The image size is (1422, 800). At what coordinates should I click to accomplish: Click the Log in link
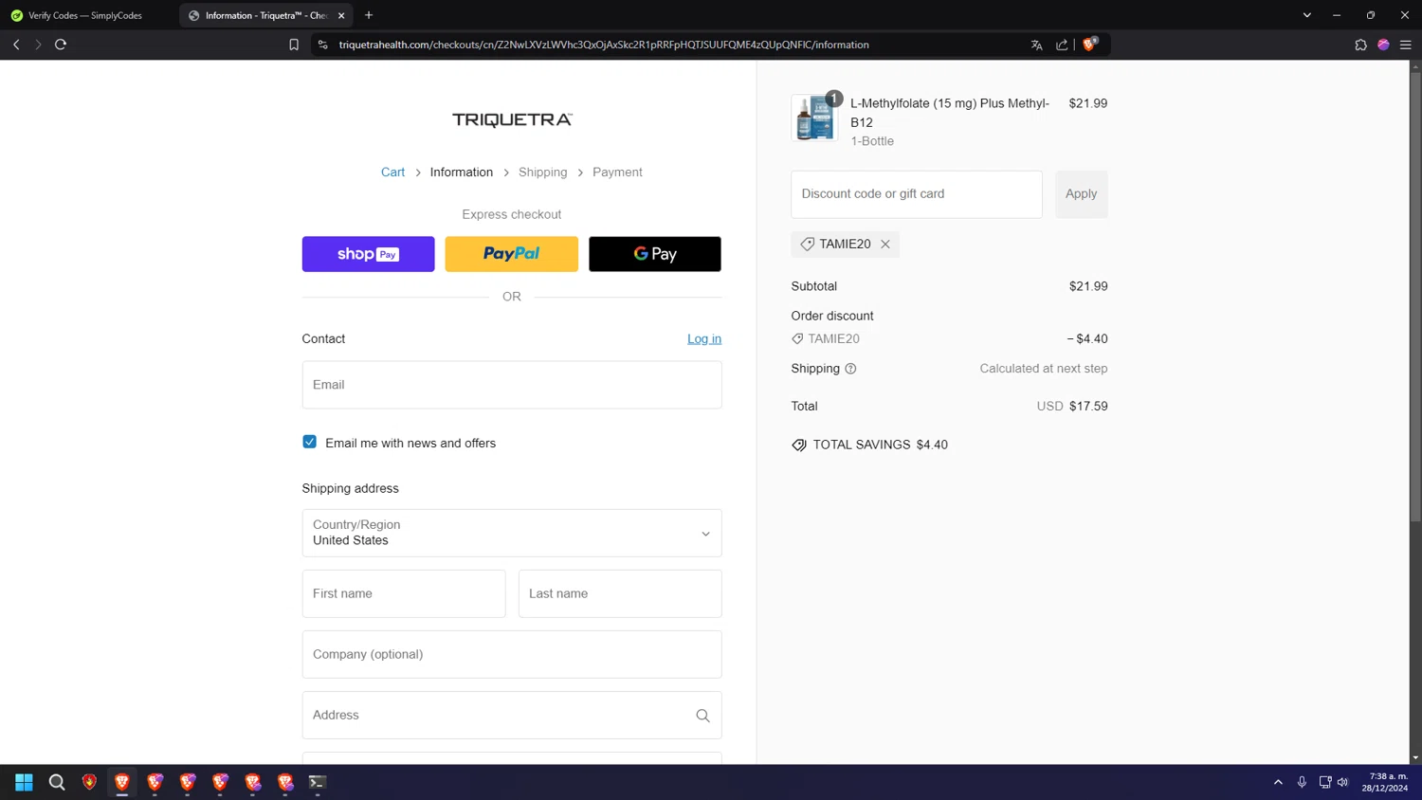tap(704, 338)
